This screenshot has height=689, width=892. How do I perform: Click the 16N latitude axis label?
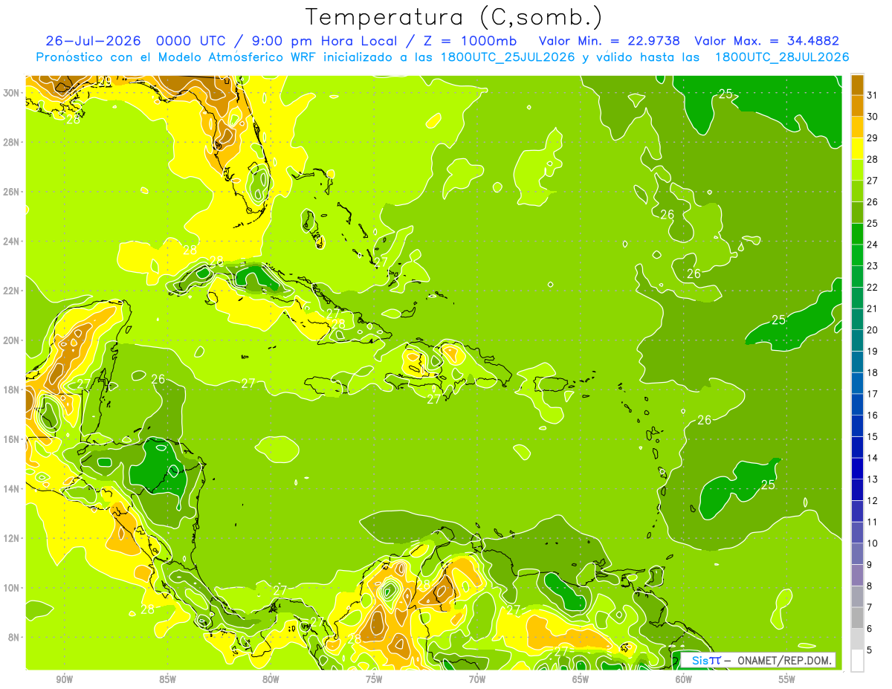point(11,439)
